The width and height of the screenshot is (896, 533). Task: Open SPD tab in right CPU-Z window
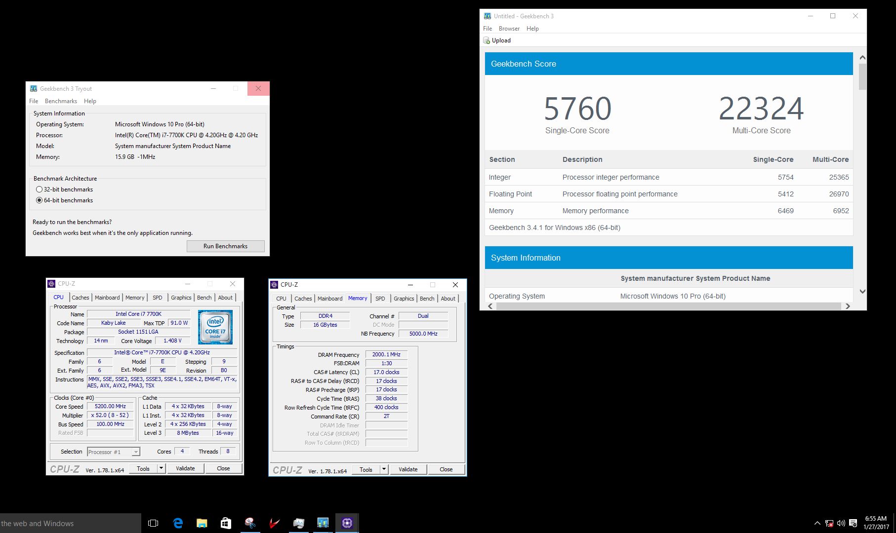point(380,299)
